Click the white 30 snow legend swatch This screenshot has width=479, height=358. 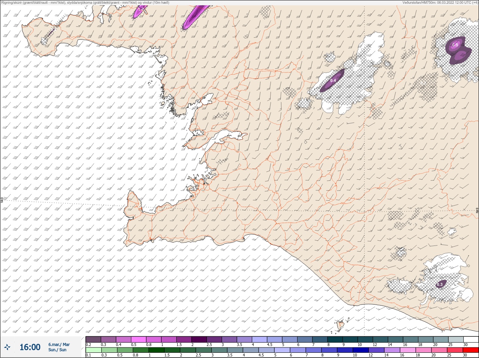point(471,339)
